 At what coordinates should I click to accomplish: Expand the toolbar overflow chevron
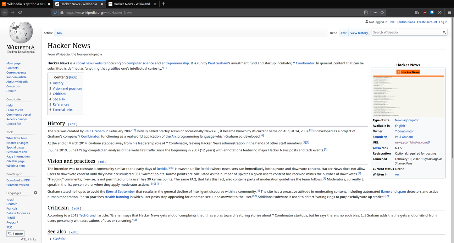(440, 12)
